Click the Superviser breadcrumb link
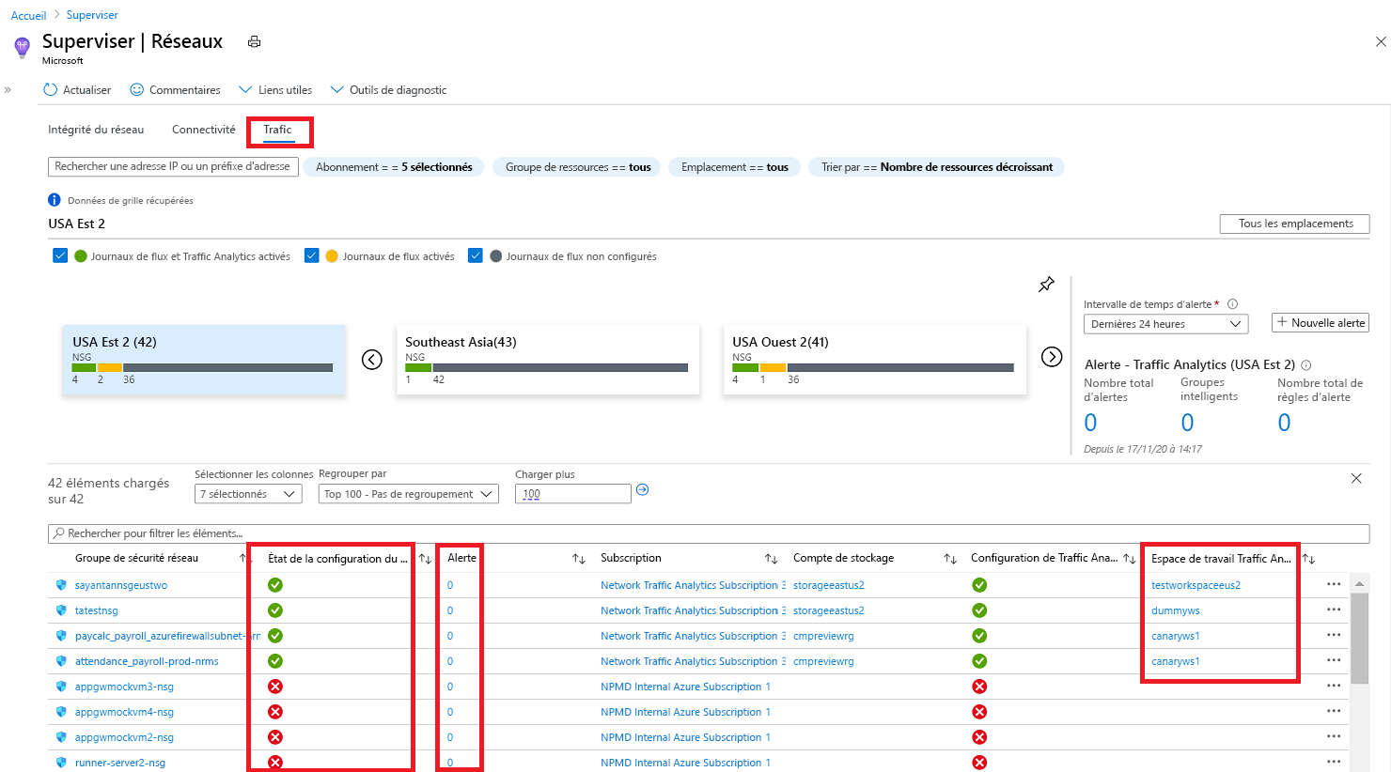 point(92,15)
